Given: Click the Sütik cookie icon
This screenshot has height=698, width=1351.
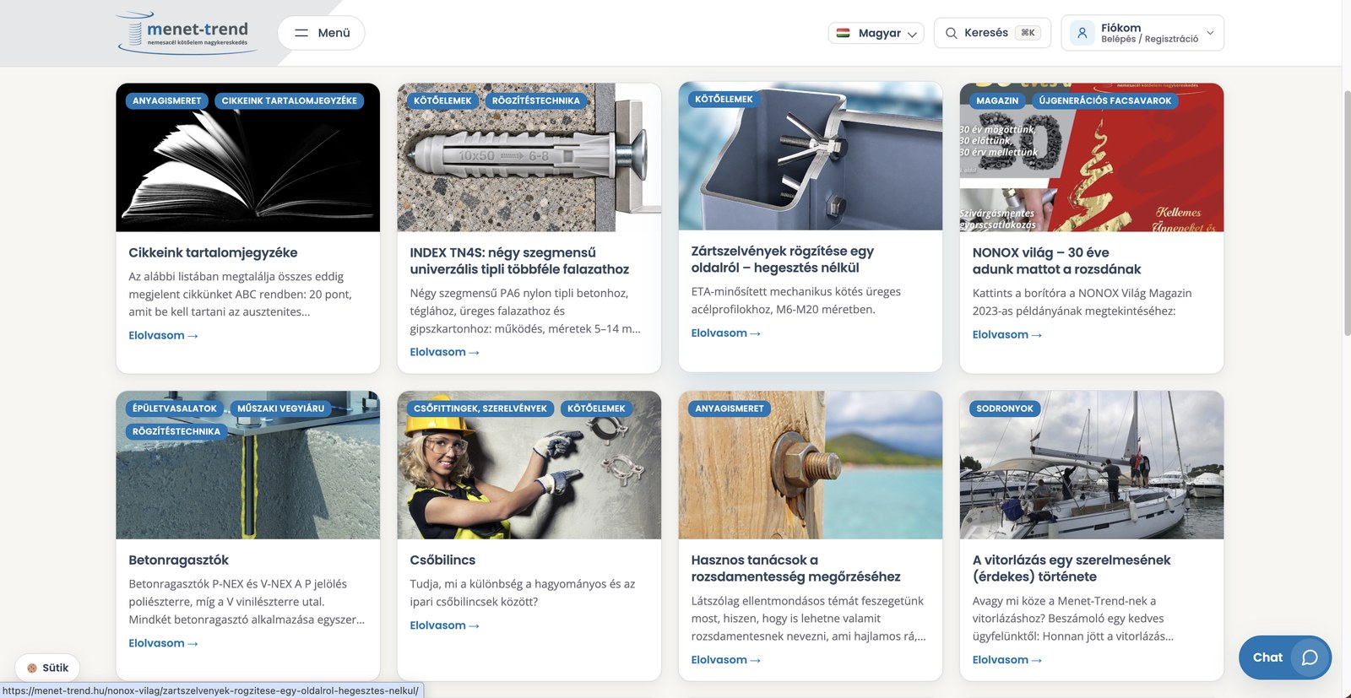Looking at the screenshot, I should coord(32,668).
